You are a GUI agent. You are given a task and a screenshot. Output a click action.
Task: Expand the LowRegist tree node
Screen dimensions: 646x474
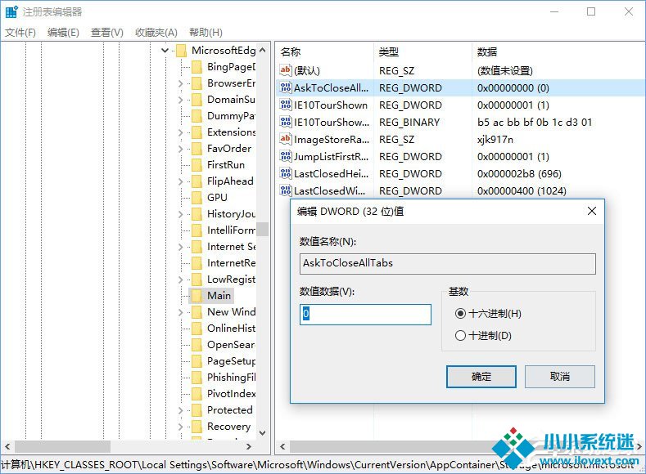tap(180, 279)
